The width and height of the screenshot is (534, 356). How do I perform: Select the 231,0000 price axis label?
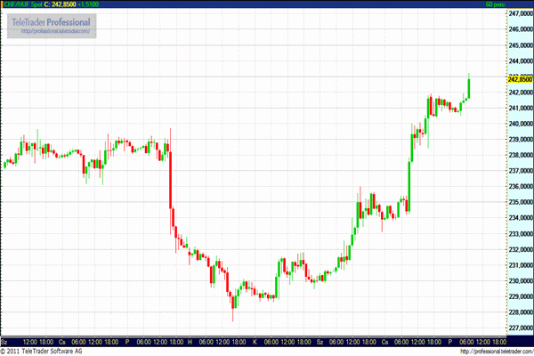click(521, 265)
